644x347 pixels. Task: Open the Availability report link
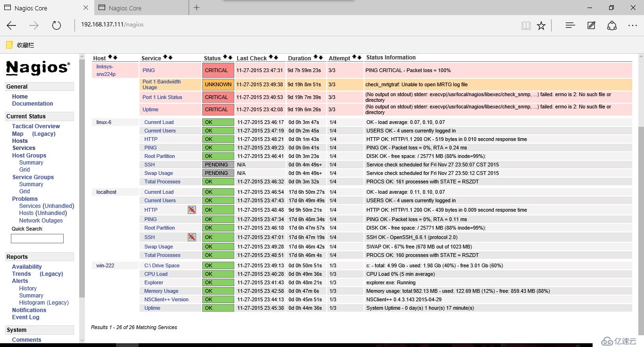[x=27, y=267]
